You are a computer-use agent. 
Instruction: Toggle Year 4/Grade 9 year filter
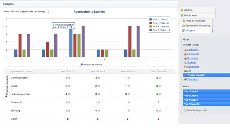pos(206,100)
